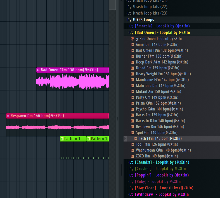
Task: Select the first Pattern 1 clip in playlist
Action: (x=73, y=139)
